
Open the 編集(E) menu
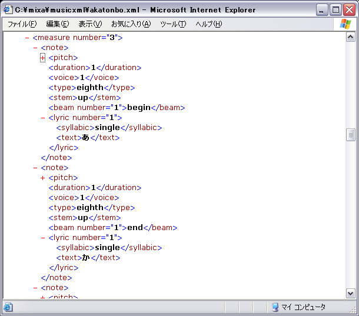[x=57, y=24]
